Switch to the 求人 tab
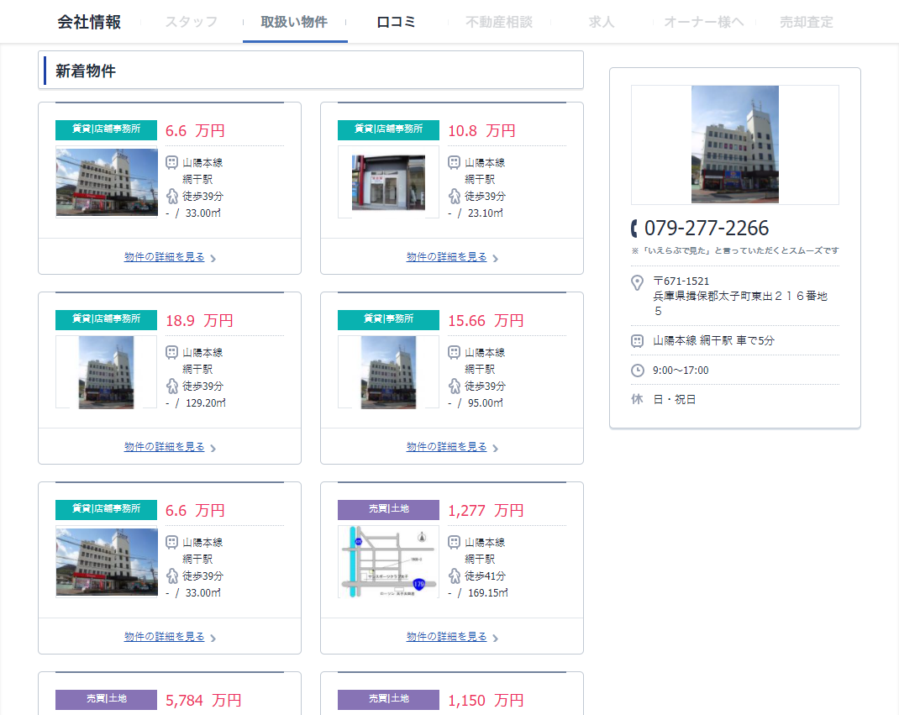899x715 pixels. 602,22
